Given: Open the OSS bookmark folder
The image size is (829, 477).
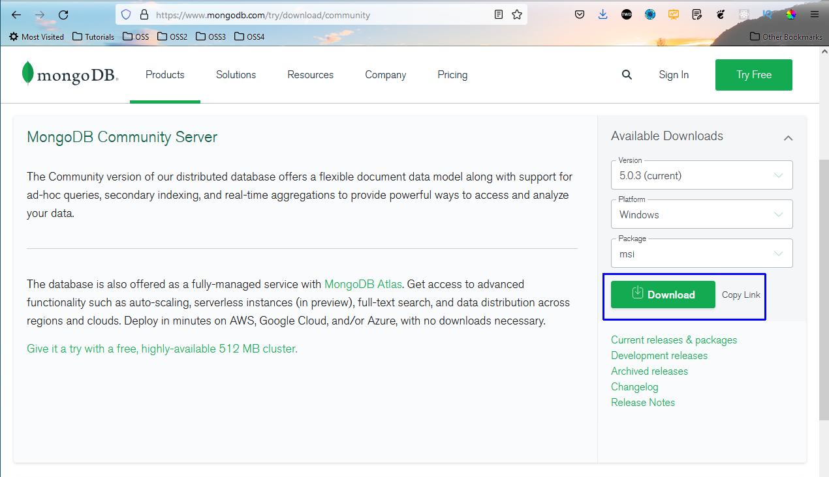Looking at the screenshot, I should tap(136, 36).
